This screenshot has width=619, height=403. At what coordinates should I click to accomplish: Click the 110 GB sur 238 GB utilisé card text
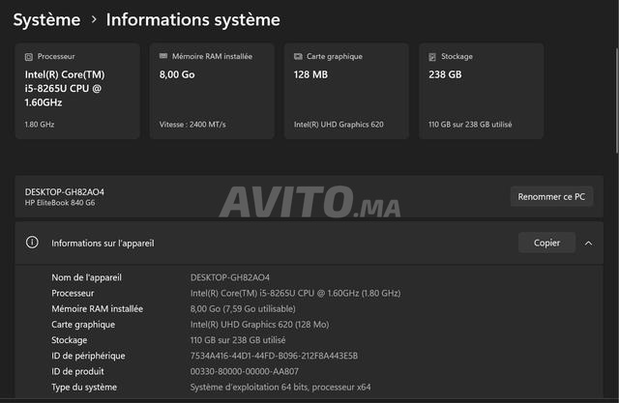coord(470,125)
